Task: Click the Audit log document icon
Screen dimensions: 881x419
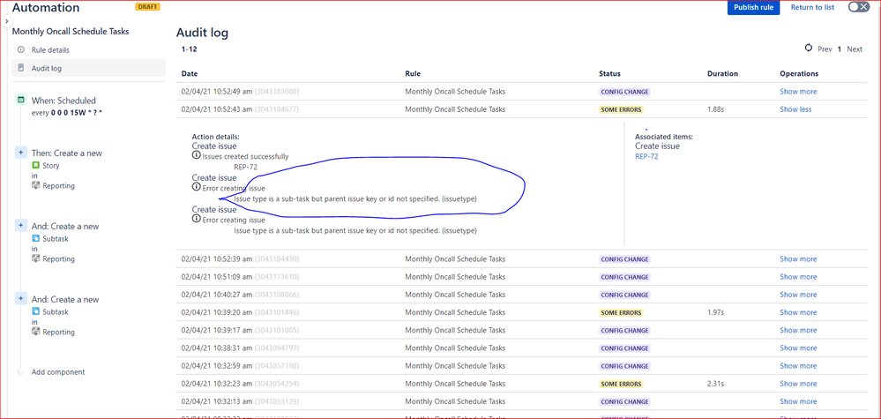Action: (21, 68)
